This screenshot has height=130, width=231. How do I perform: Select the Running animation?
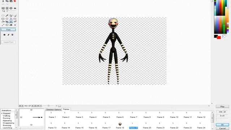point(6,118)
